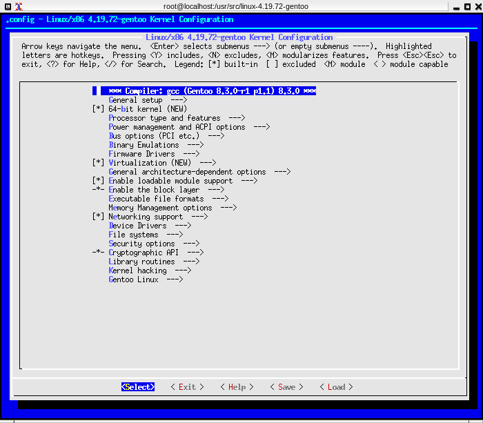Open the General setup menu entry
Image resolution: width=483 pixels, height=423 pixels.
point(135,100)
